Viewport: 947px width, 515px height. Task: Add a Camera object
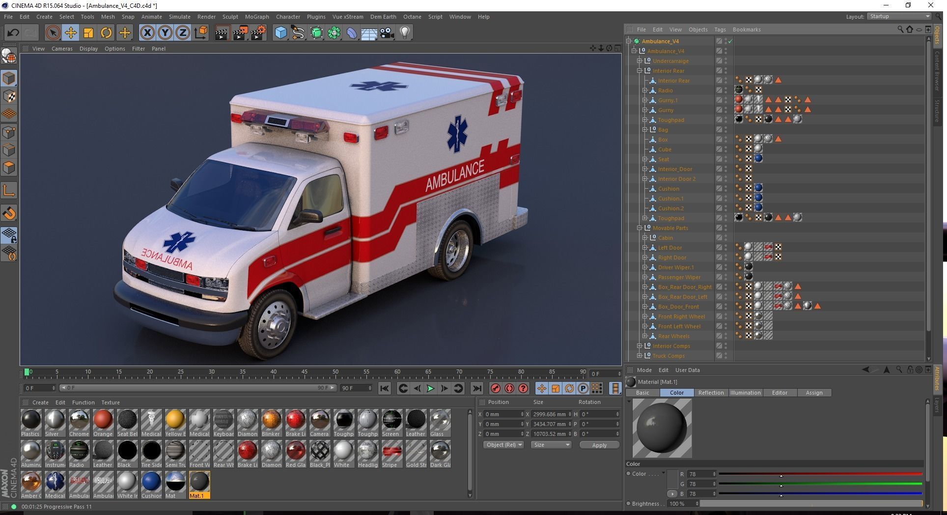[x=387, y=33]
